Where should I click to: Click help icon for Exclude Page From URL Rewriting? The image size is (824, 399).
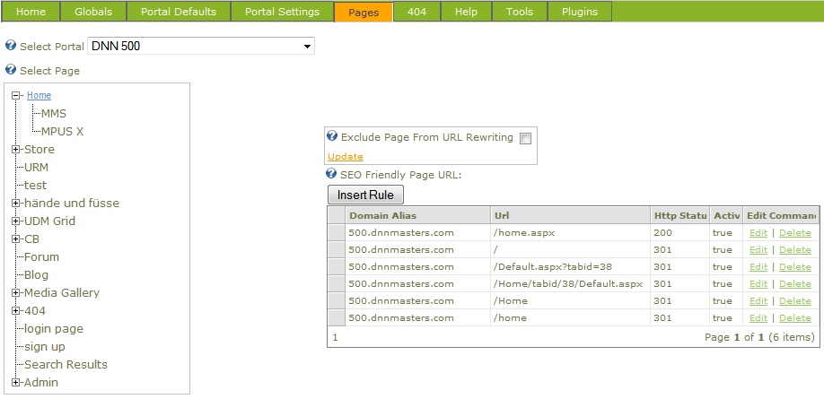pos(331,136)
